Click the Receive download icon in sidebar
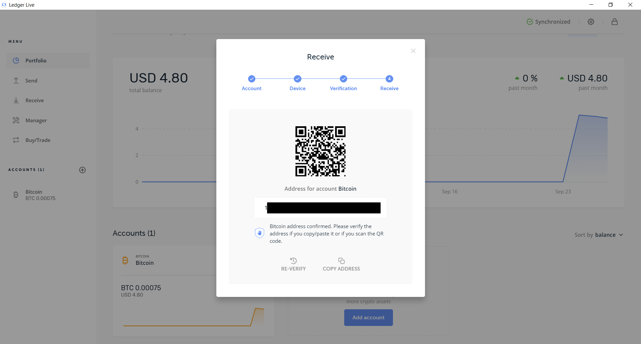641x344 pixels. coord(16,100)
